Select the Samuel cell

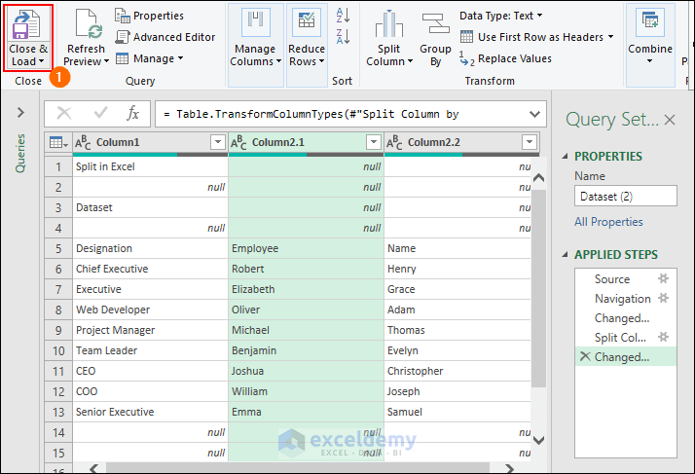(457, 412)
